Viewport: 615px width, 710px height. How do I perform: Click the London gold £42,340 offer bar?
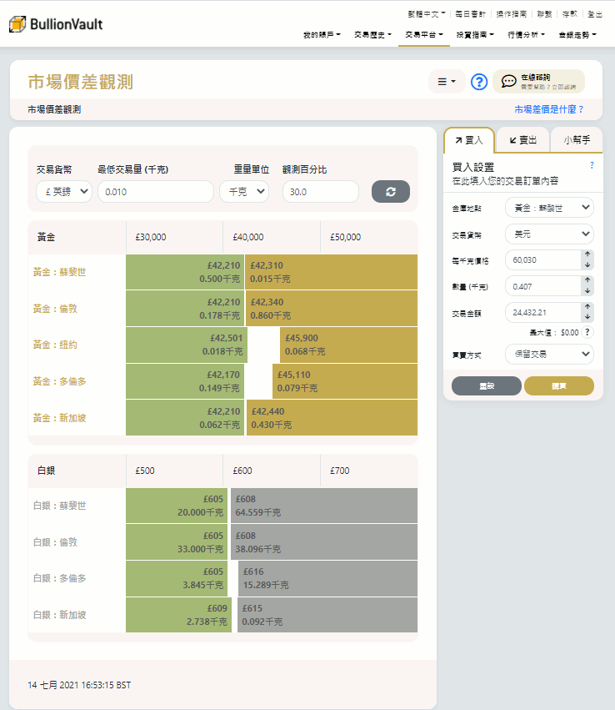[x=331, y=309]
